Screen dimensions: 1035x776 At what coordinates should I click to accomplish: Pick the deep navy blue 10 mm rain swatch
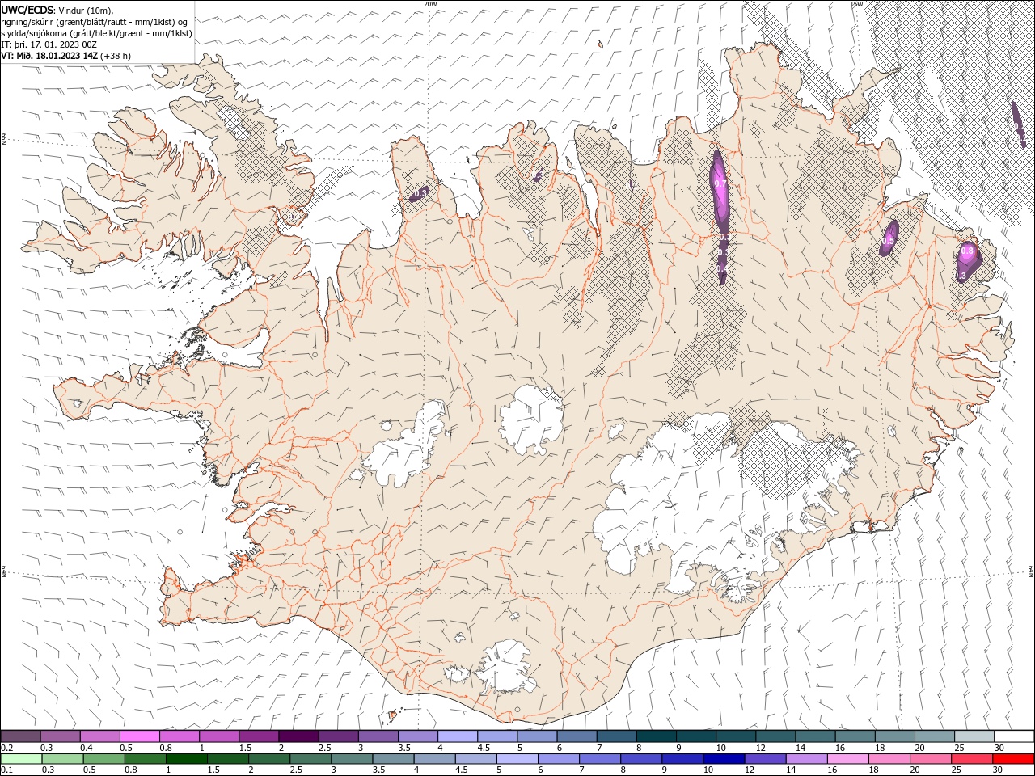click(724, 759)
